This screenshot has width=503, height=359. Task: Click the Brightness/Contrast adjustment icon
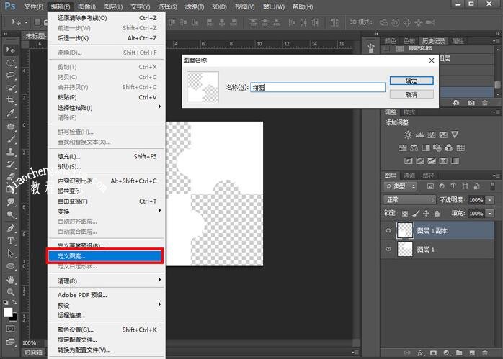[409, 135]
